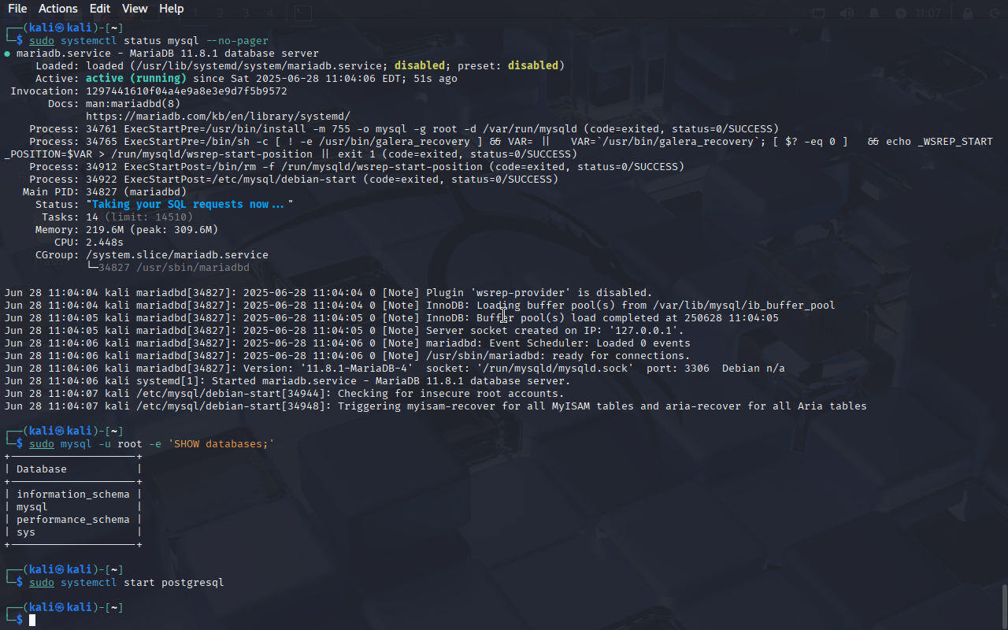Click '34827 /usr/sbin/mariadbd' cgroup process entry
Image resolution: width=1008 pixels, height=630 pixels.
click(174, 268)
